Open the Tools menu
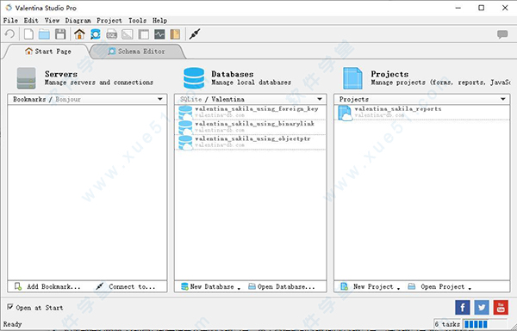The width and height of the screenshot is (517, 331). tap(138, 21)
